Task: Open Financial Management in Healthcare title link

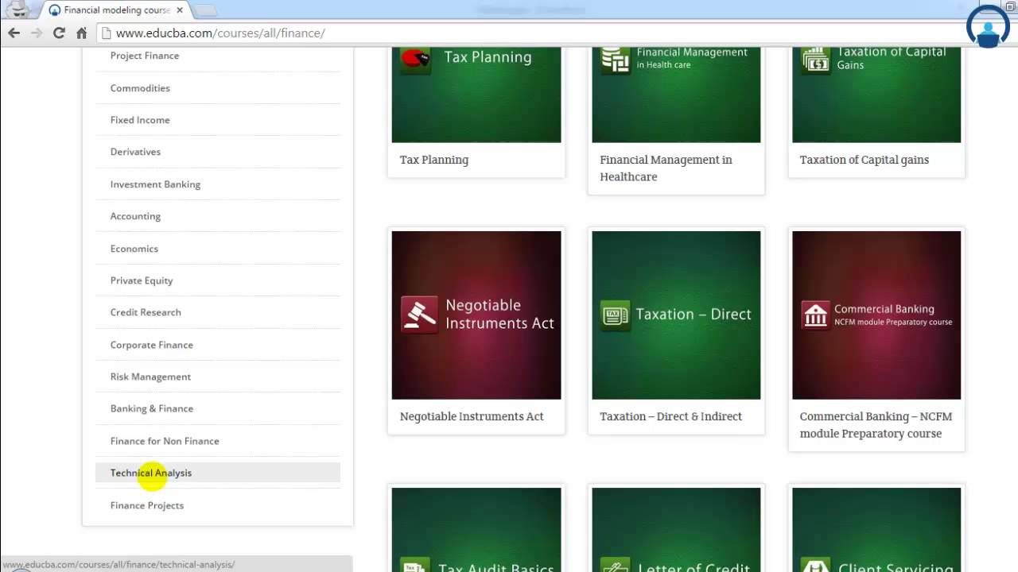Action: coord(666,168)
